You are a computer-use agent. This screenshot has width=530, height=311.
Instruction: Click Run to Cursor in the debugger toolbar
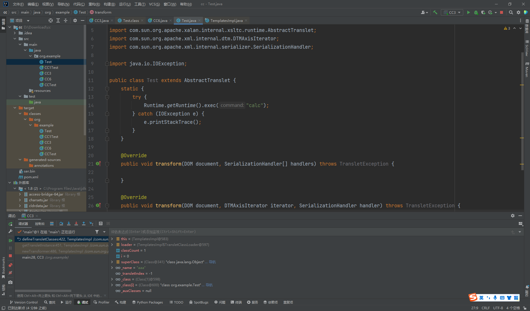pyautogui.click(x=91, y=223)
